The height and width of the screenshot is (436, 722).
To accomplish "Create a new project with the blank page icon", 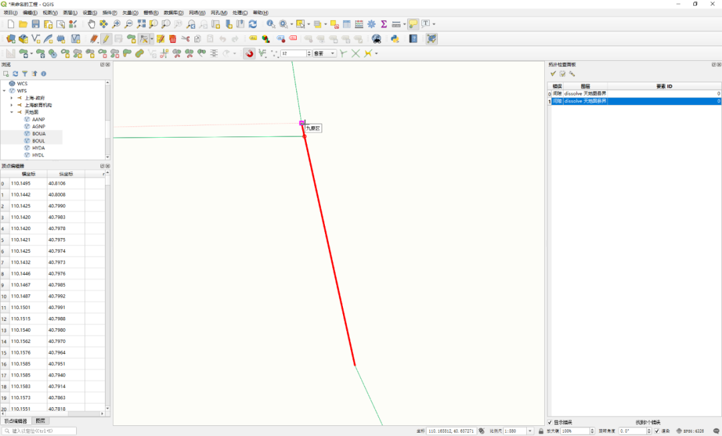I will tap(11, 24).
